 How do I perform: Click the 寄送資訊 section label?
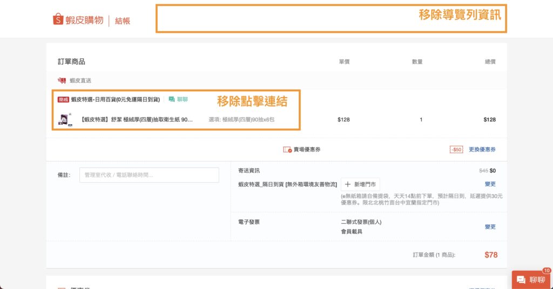point(249,171)
